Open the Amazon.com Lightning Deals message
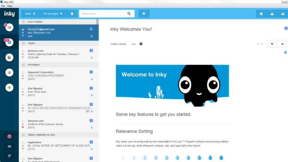The width and height of the screenshot is (288, 162). pyautogui.click(x=59, y=54)
